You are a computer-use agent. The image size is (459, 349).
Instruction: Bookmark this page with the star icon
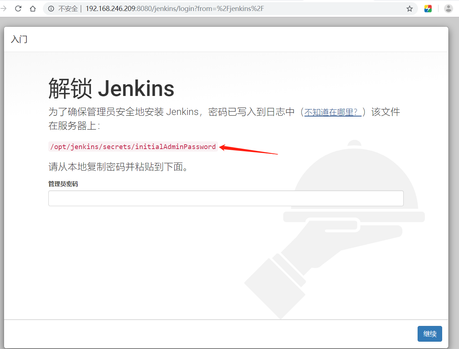coord(410,8)
